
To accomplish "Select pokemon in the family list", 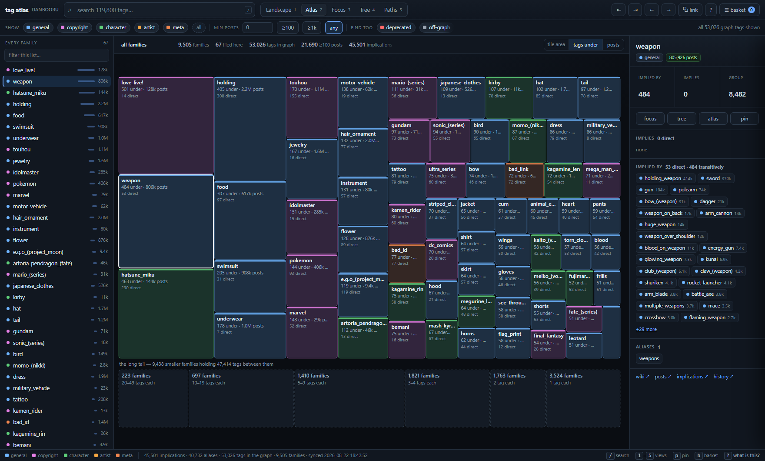I will tap(57, 184).
